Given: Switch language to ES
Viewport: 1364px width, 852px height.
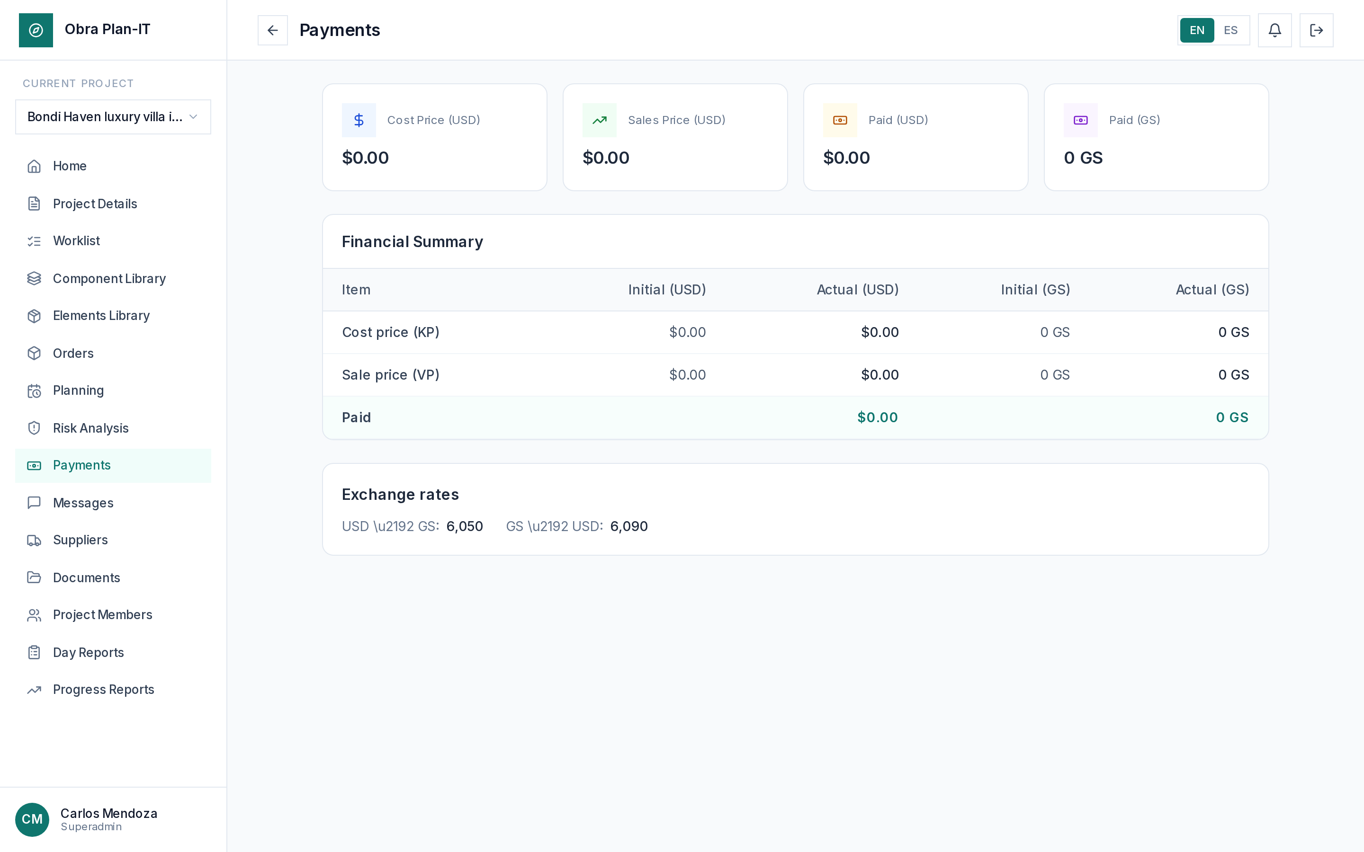Looking at the screenshot, I should [1230, 30].
